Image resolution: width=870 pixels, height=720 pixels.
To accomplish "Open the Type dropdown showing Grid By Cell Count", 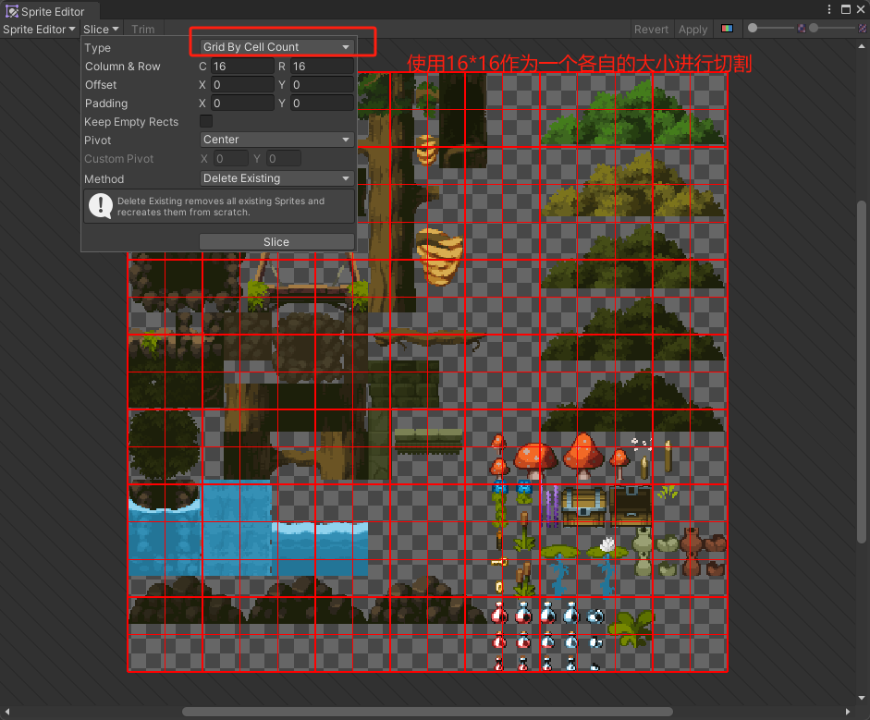I will coord(276,47).
